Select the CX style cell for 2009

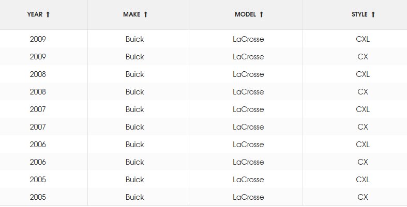point(363,57)
